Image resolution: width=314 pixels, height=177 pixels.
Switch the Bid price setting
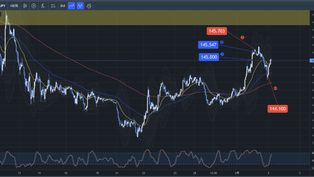tap(62, 6)
